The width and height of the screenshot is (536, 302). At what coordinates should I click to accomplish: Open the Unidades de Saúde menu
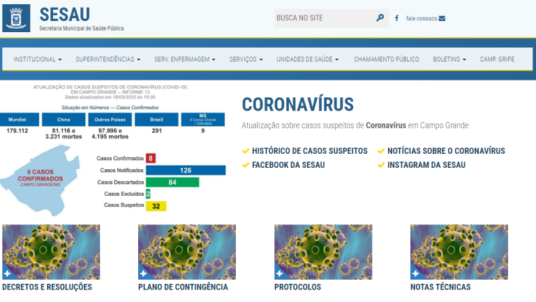coord(307,59)
